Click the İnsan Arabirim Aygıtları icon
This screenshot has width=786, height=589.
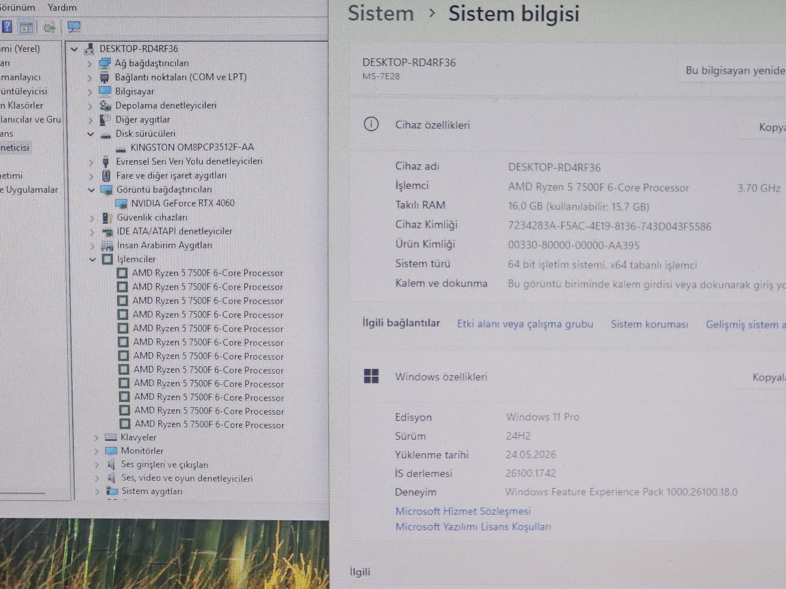point(107,245)
